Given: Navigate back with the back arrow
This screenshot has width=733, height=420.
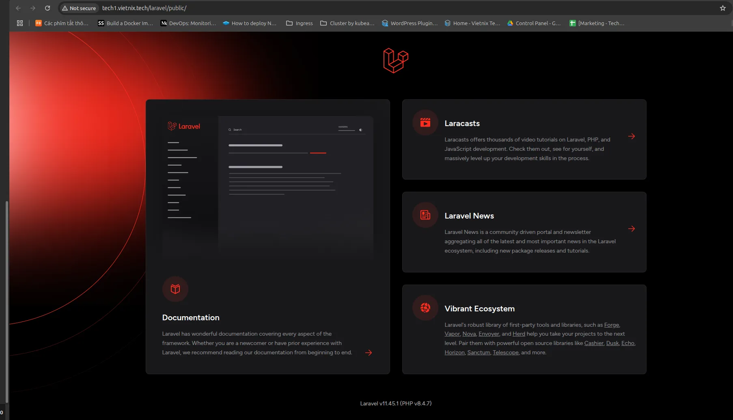Looking at the screenshot, I should pyautogui.click(x=18, y=8).
